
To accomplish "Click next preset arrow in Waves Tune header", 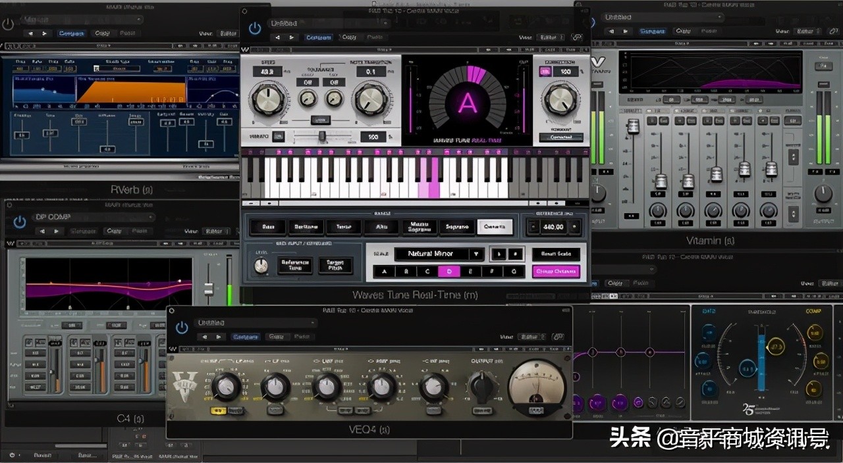I will (x=292, y=37).
